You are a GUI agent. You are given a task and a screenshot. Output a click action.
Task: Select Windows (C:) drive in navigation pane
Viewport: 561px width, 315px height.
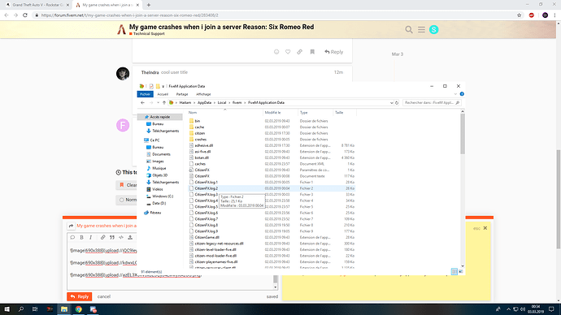[163, 196]
